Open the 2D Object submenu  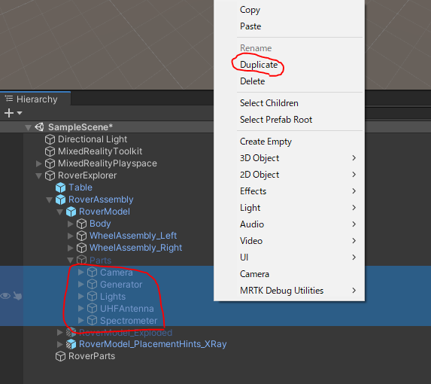(289, 175)
